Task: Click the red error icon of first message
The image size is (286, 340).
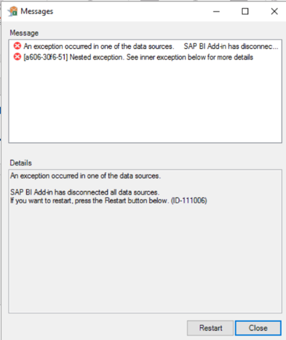Action: coord(17,46)
